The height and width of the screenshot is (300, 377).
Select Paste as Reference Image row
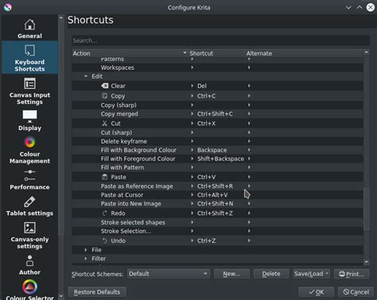pyautogui.click(x=218, y=187)
